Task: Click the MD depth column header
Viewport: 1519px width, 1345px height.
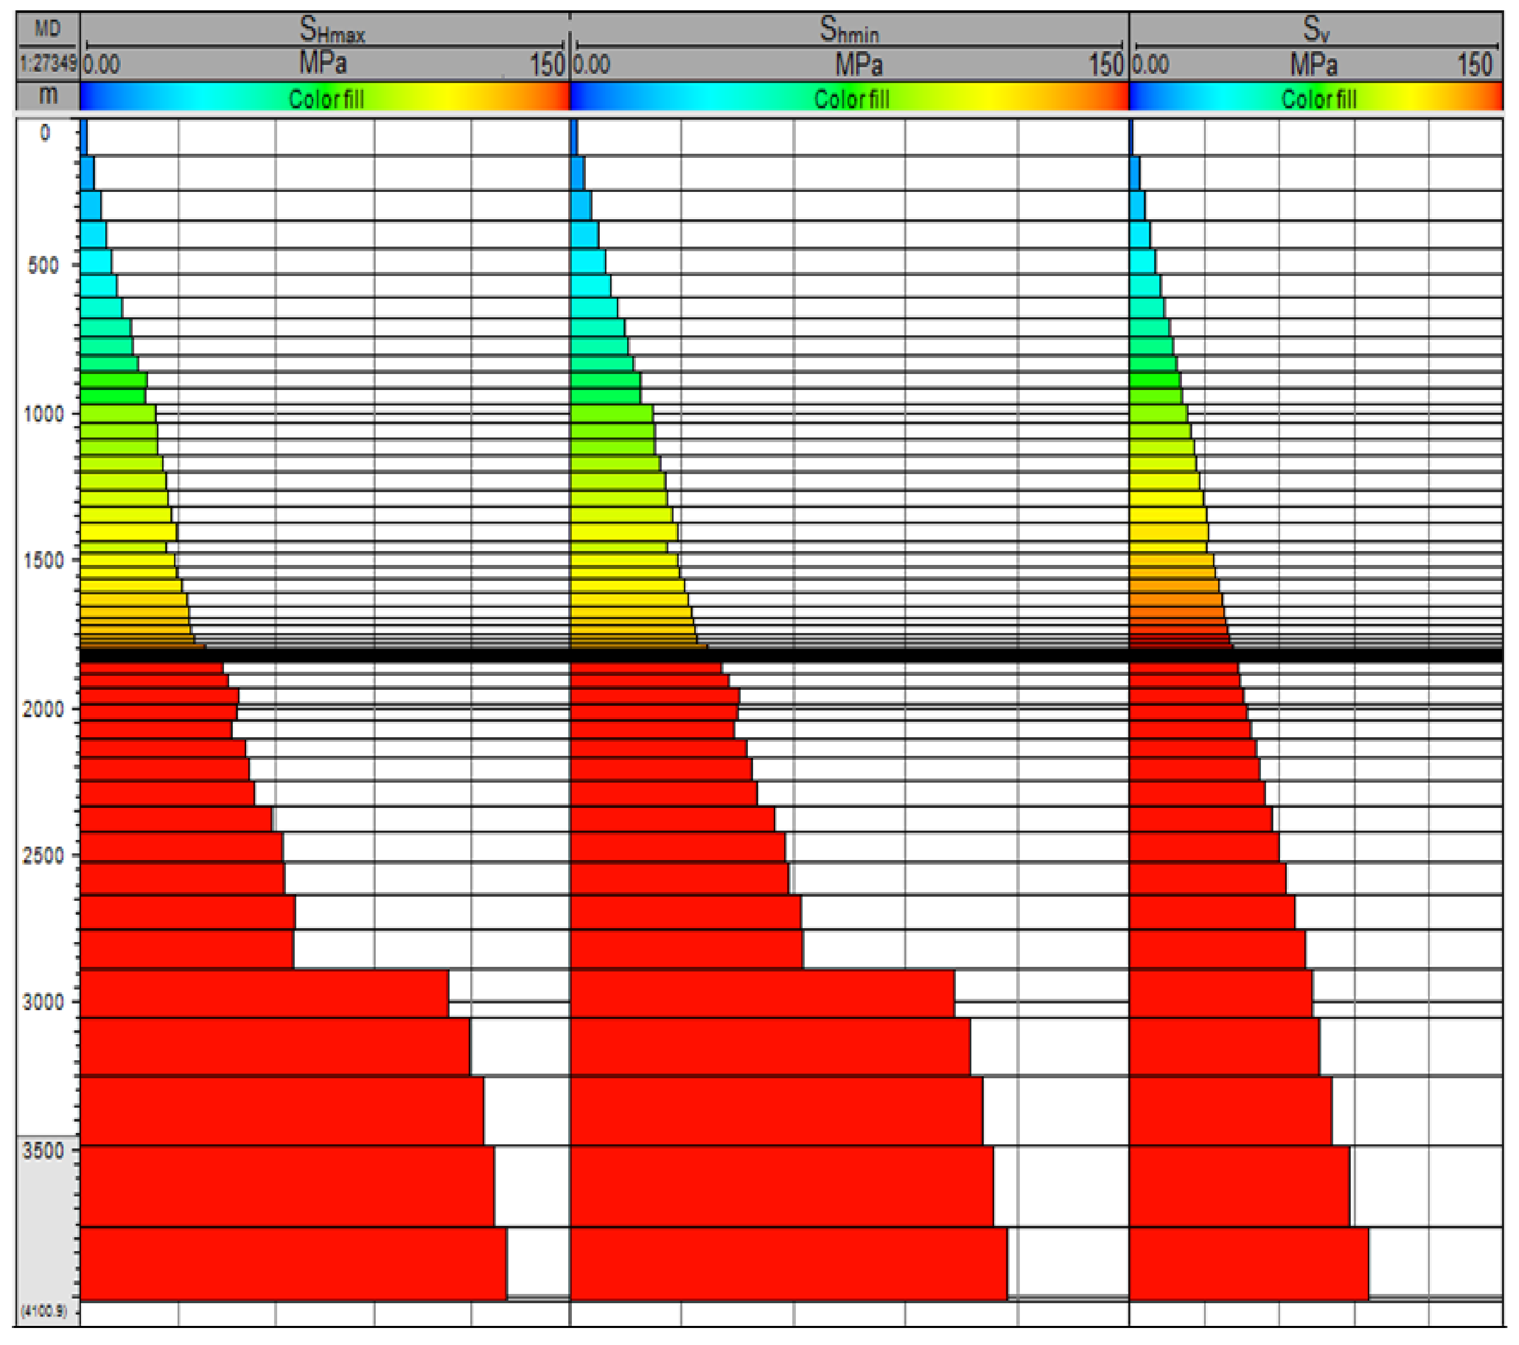Action: tap(47, 29)
